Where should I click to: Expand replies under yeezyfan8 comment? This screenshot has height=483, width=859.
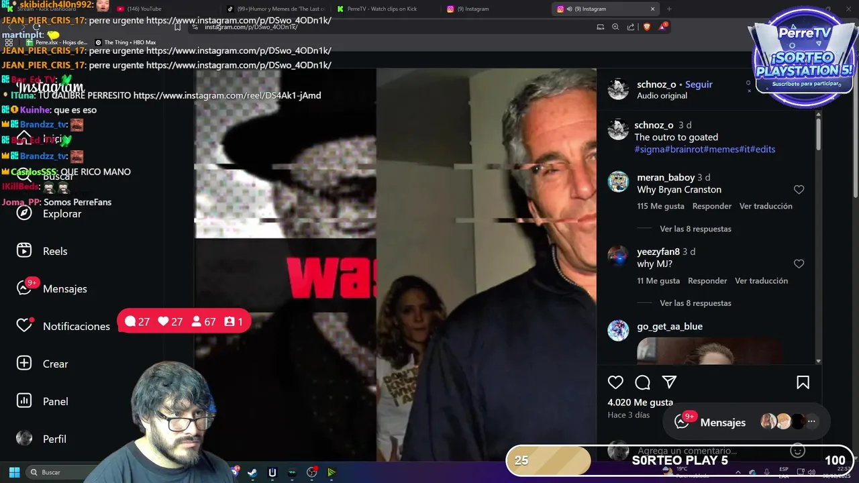(x=695, y=303)
